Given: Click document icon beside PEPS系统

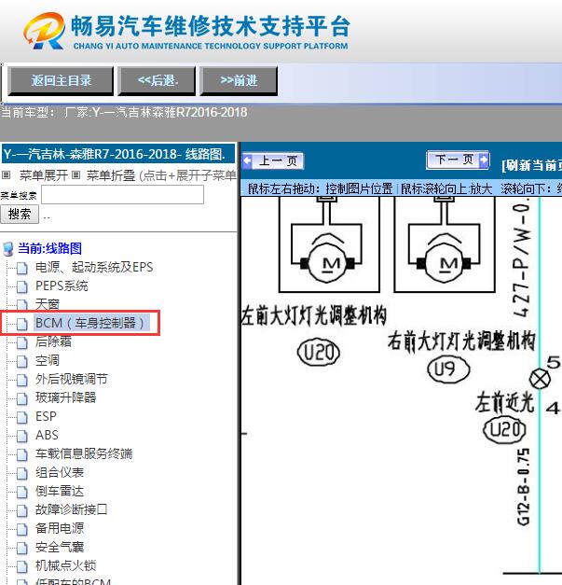Looking at the screenshot, I should pyautogui.click(x=22, y=286).
